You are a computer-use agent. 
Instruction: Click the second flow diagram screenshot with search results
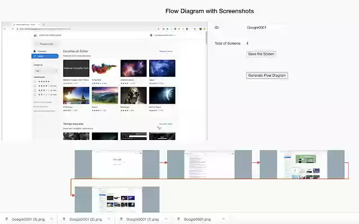click(209, 164)
